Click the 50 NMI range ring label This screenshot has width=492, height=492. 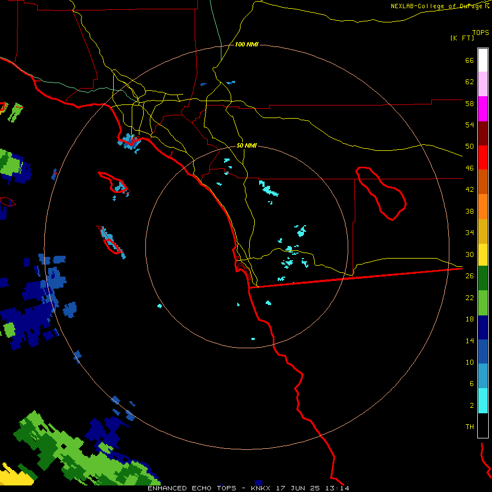[247, 145]
